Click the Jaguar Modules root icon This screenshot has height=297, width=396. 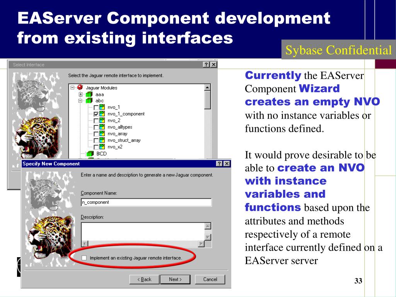pyautogui.click(x=80, y=87)
